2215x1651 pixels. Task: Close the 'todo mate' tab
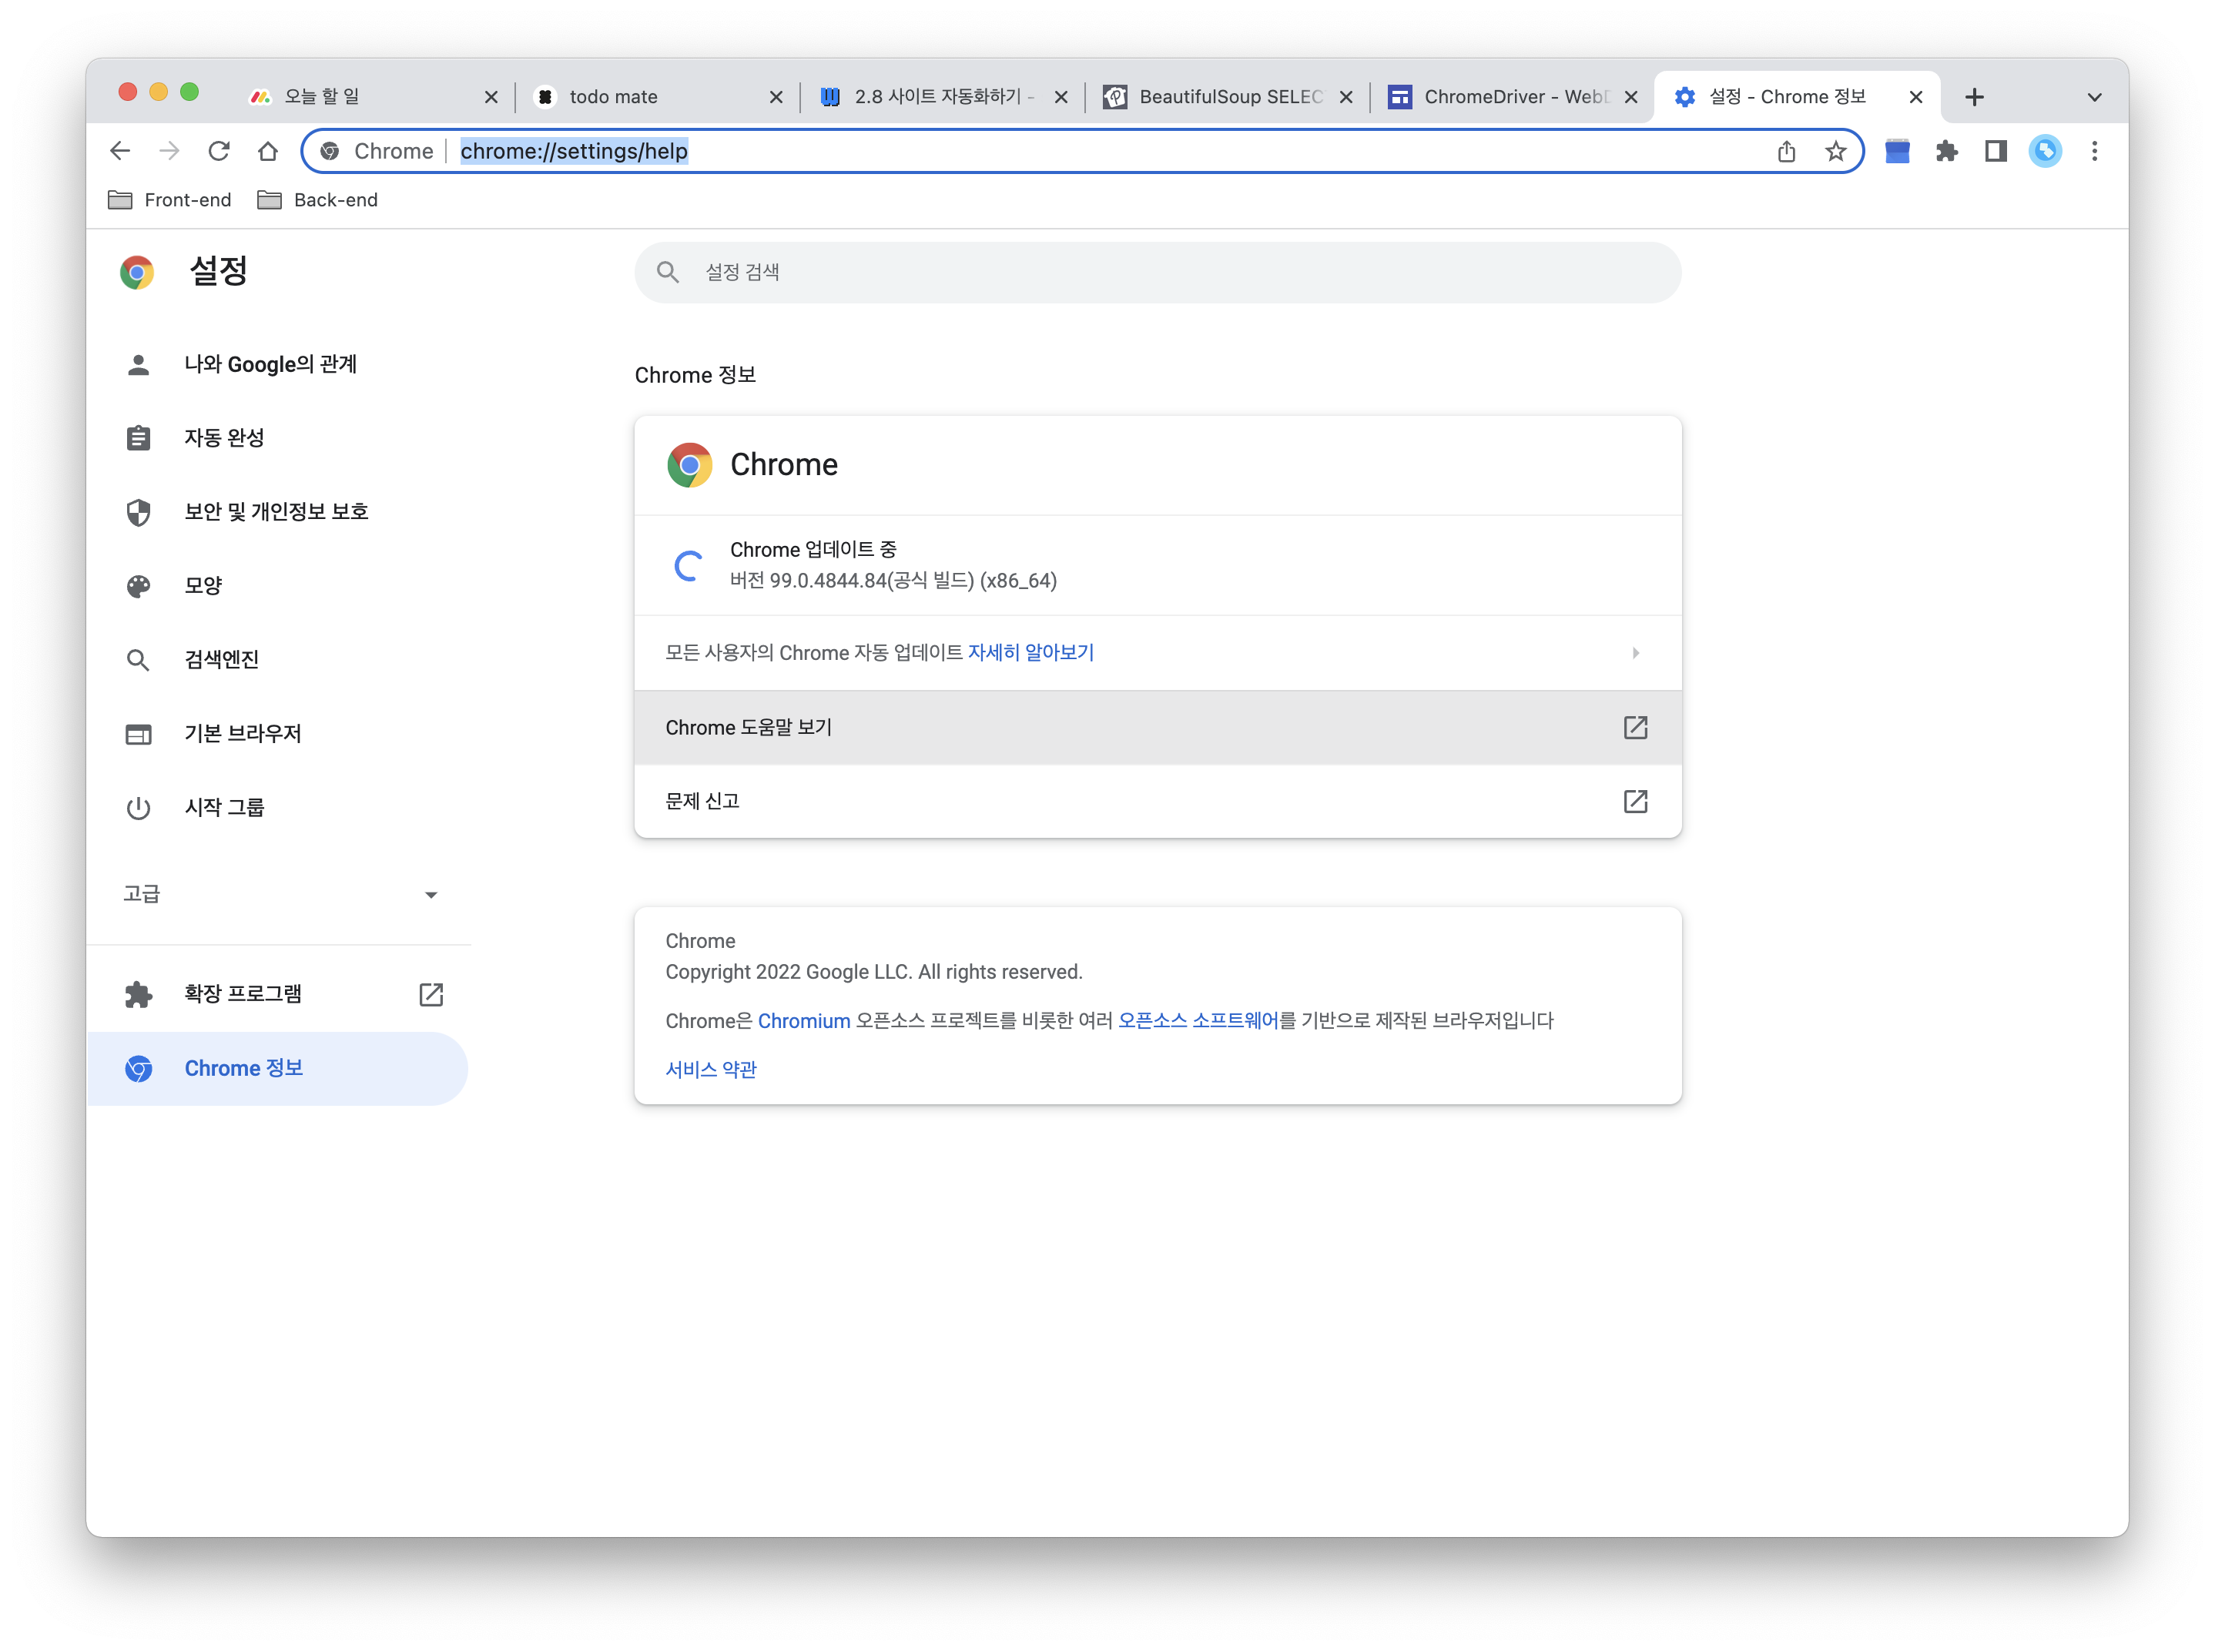point(776,97)
